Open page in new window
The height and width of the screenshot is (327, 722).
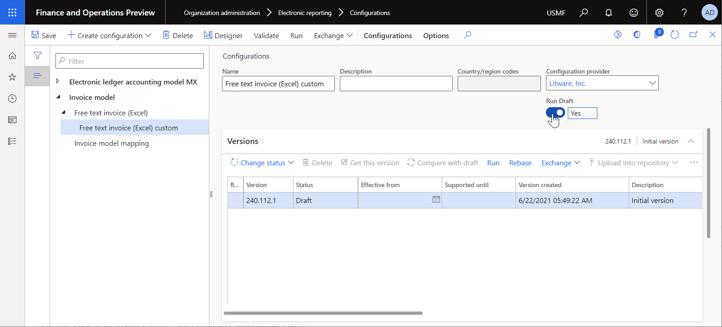pos(693,35)
